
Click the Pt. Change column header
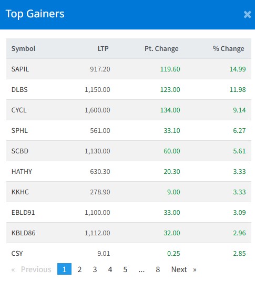click(161, 49)
